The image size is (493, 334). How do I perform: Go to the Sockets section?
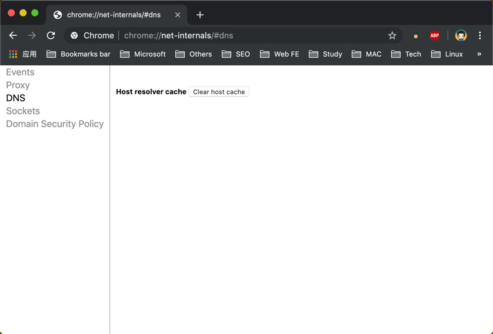click(x=23, y=111)
